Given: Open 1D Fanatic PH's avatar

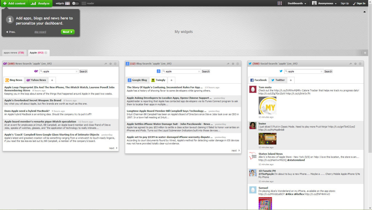Looking at the screenshot, I should click(x=253, y=173).
